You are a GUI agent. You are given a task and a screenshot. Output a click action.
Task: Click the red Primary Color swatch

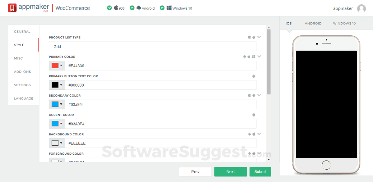(x=54, y=66)
